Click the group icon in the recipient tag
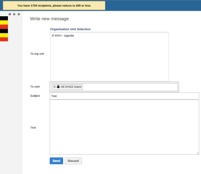The height and width of the screenshot is (174, 201). [58, 87]
